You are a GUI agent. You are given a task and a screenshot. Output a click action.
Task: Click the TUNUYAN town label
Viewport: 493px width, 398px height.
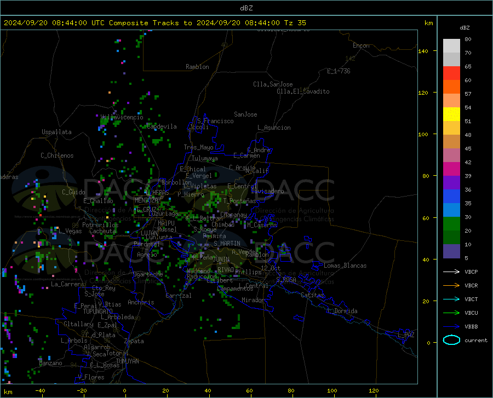pyautogui.click(x=127, y=361)
